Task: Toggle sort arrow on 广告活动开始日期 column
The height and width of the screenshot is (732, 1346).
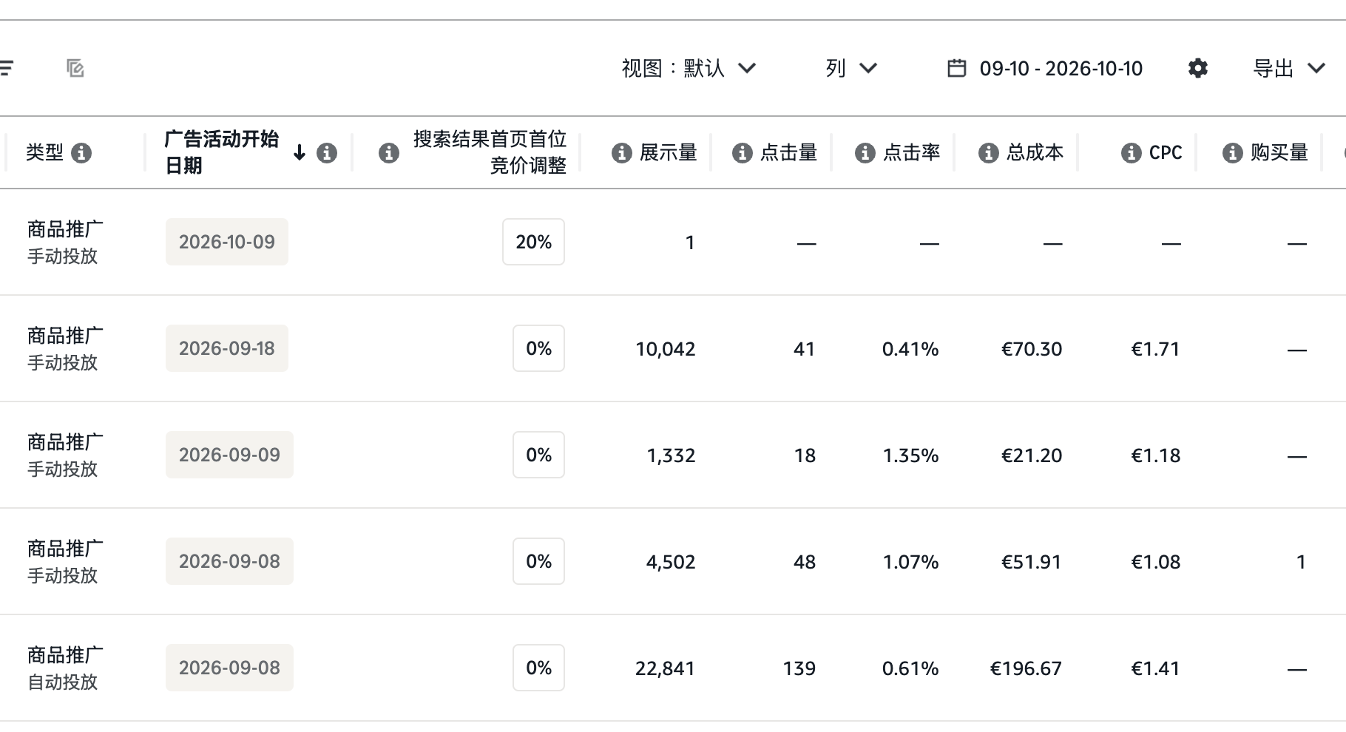Action: (300, 153)
